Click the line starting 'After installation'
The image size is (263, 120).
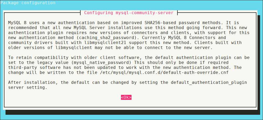click(x=128, y=83)
